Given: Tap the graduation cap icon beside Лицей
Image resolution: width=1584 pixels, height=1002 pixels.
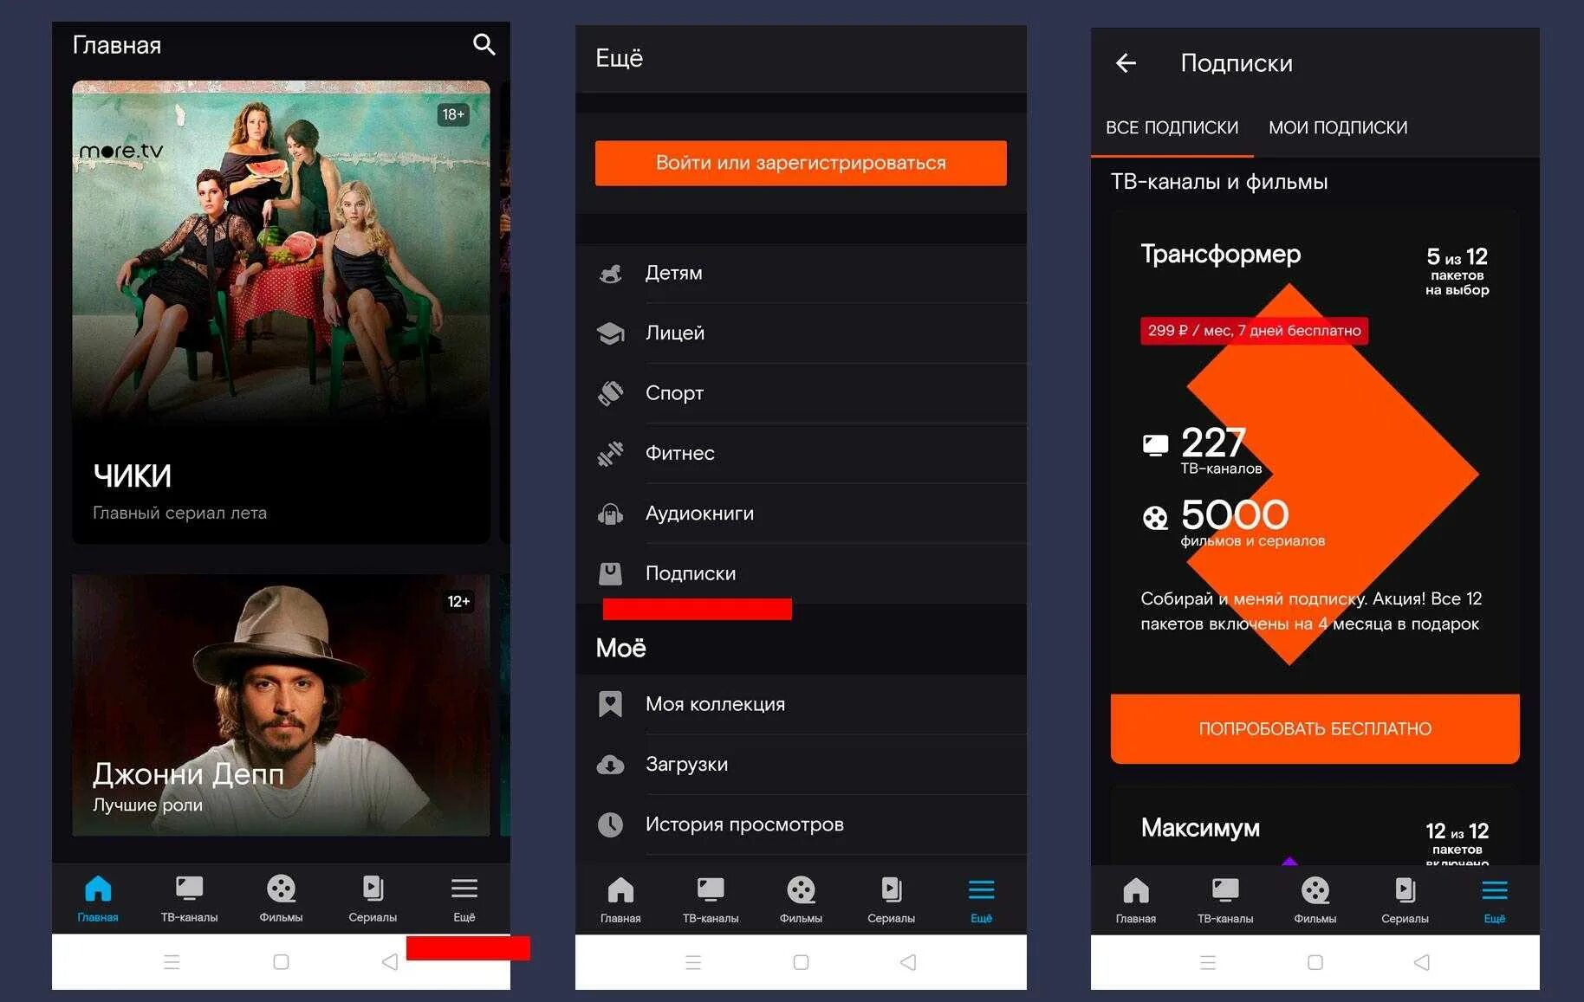Looking at the screenshot, I should pyautogui.click(x=610, y=333).
